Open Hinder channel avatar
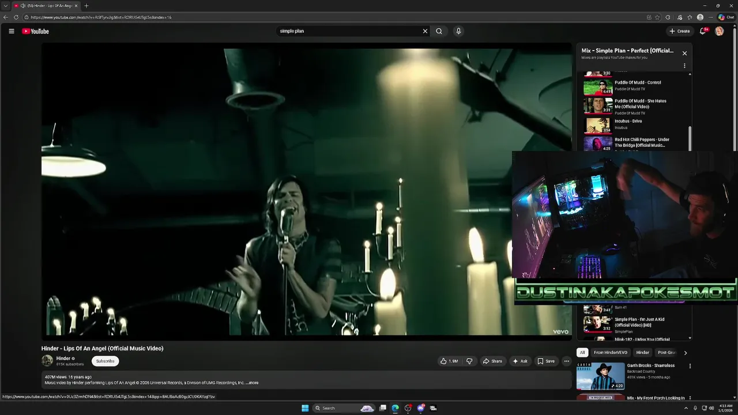This screenshot has width=738, height=415. (x=47, y=361)
